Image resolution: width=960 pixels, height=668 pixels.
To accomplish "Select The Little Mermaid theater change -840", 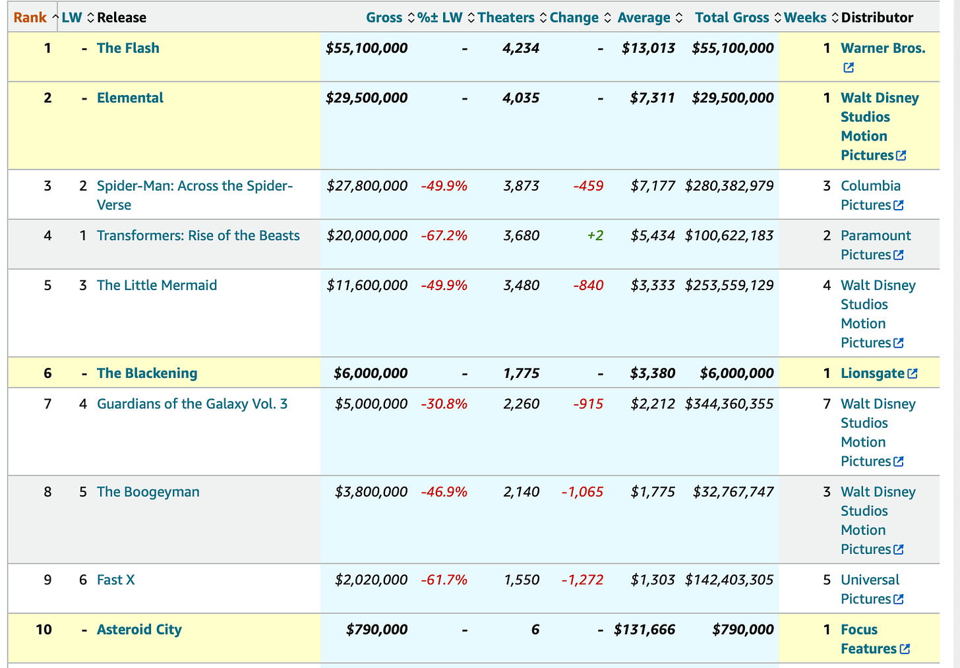I will pos(588,285).
